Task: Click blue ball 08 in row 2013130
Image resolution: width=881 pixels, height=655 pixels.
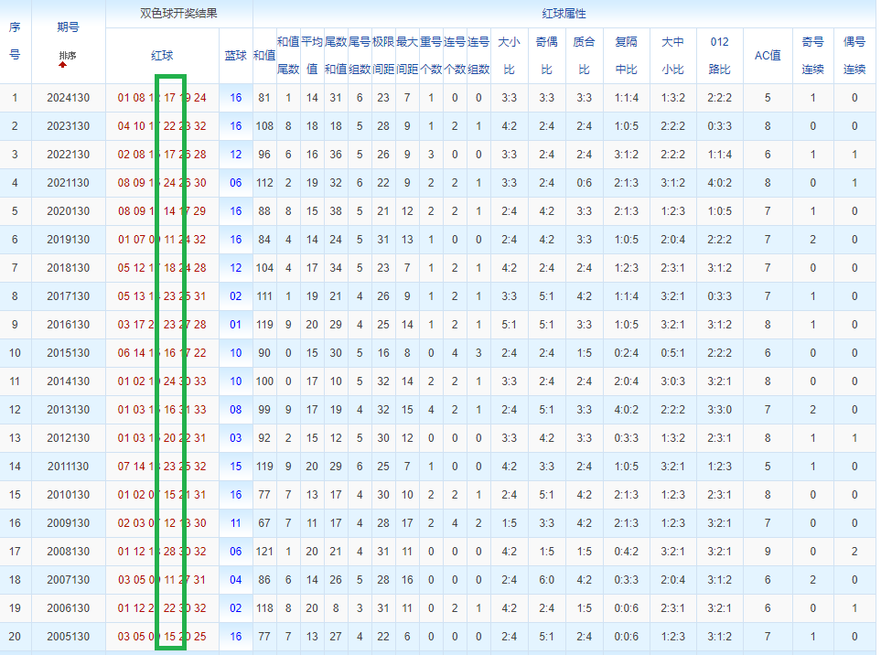Action: 235,410
